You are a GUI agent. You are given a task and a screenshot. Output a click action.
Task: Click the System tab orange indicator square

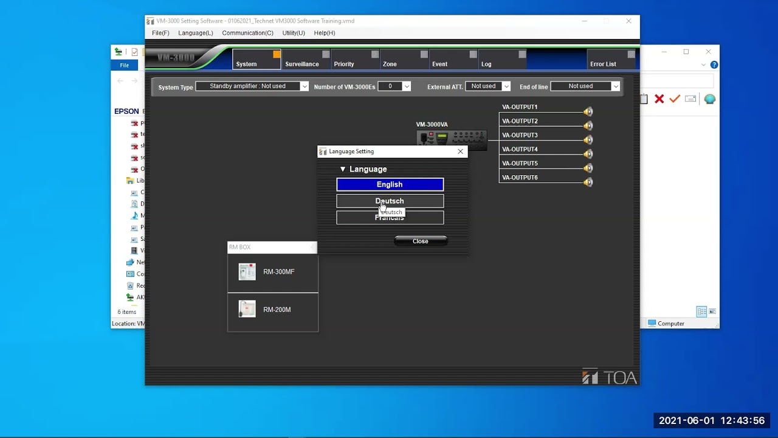point(277,54)
